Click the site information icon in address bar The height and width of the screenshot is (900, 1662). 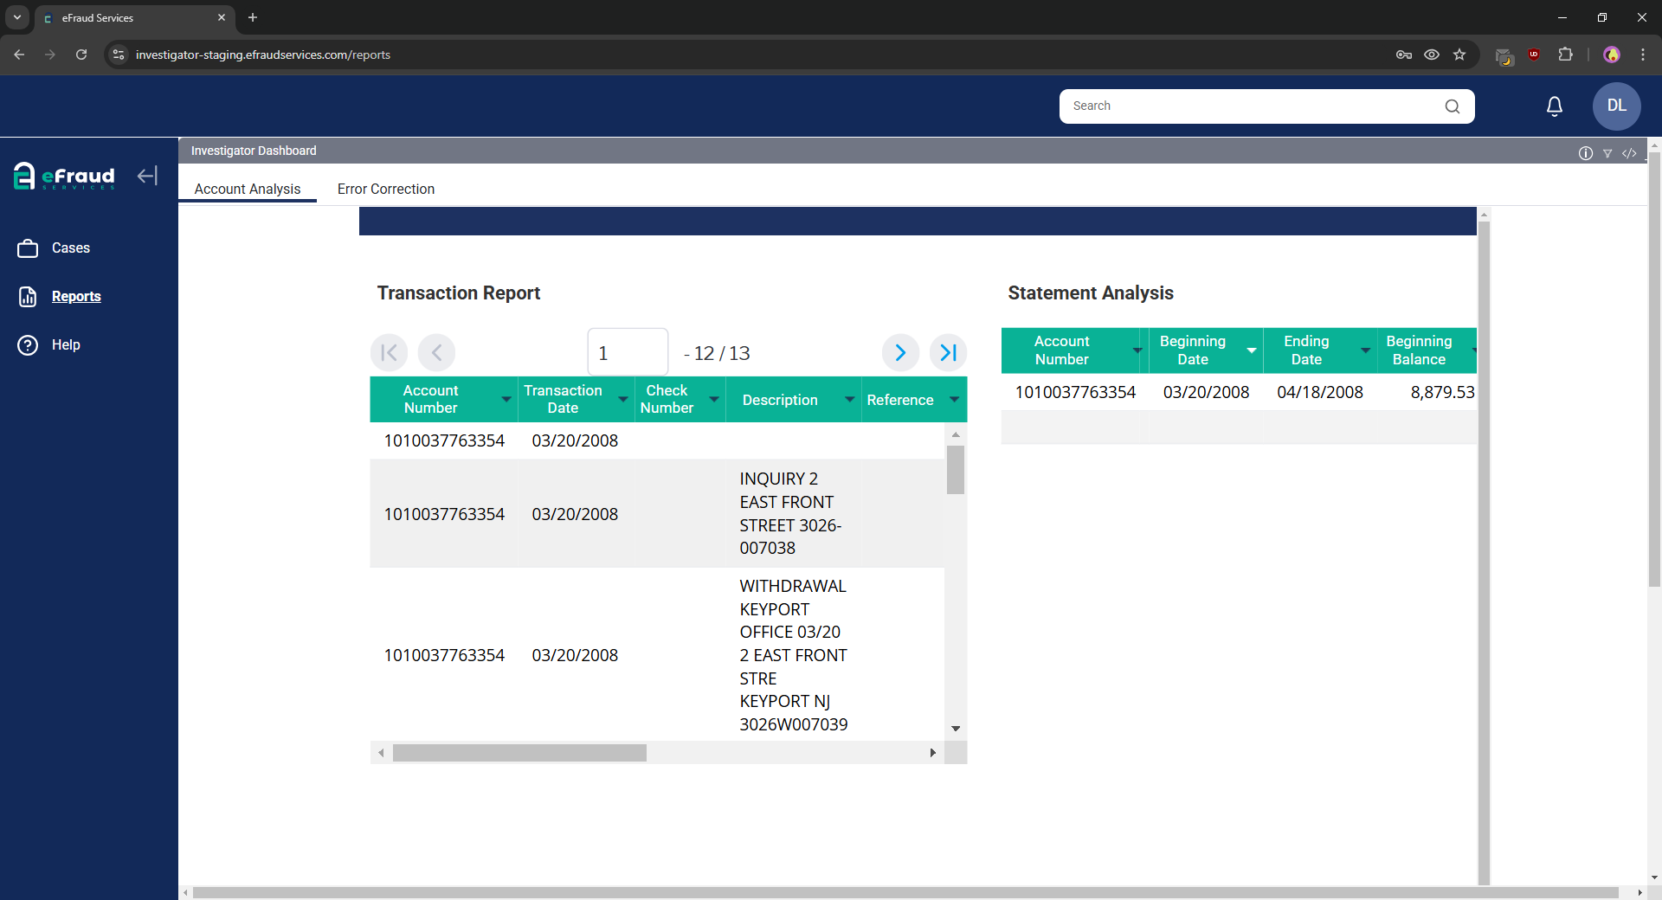(119, 55)
